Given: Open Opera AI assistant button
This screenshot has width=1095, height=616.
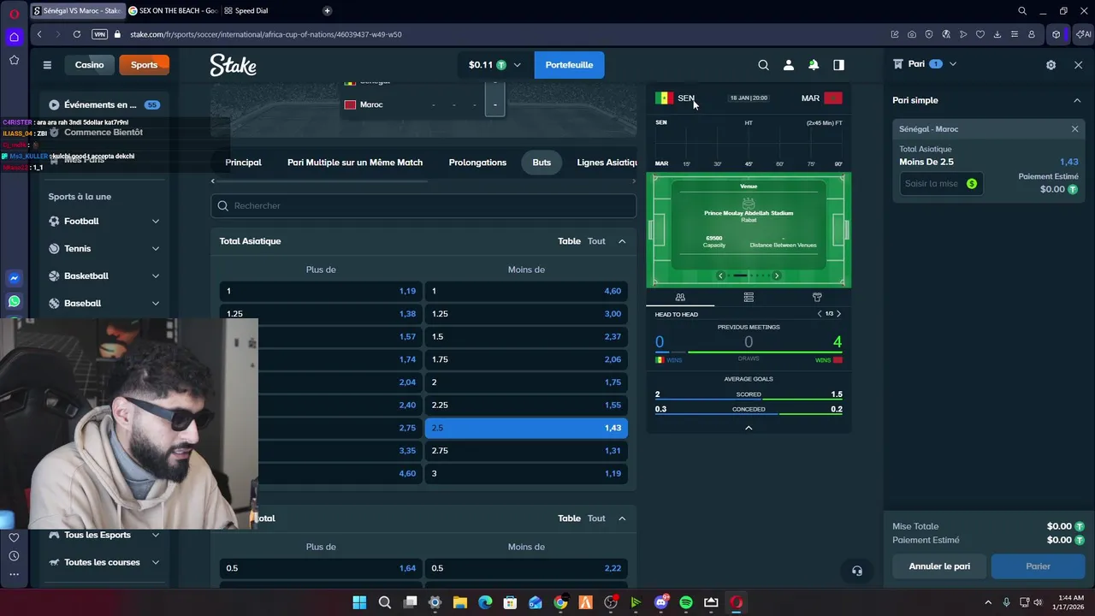Looking at the screenshot, I should (x=1083, y=34).
